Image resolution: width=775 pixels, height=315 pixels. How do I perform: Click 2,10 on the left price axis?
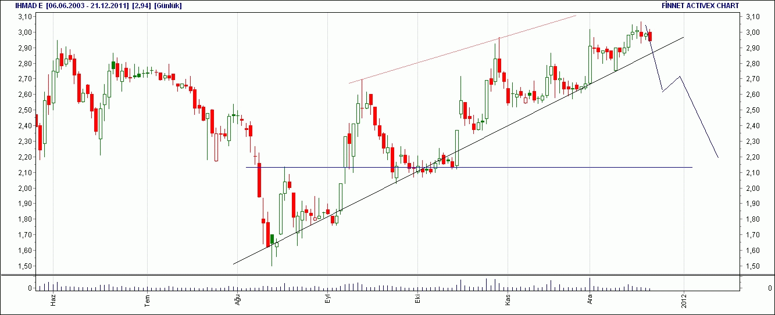(x=24, y=173)
